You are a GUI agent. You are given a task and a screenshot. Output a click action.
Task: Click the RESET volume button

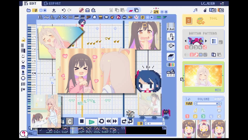tap(219, 99)
